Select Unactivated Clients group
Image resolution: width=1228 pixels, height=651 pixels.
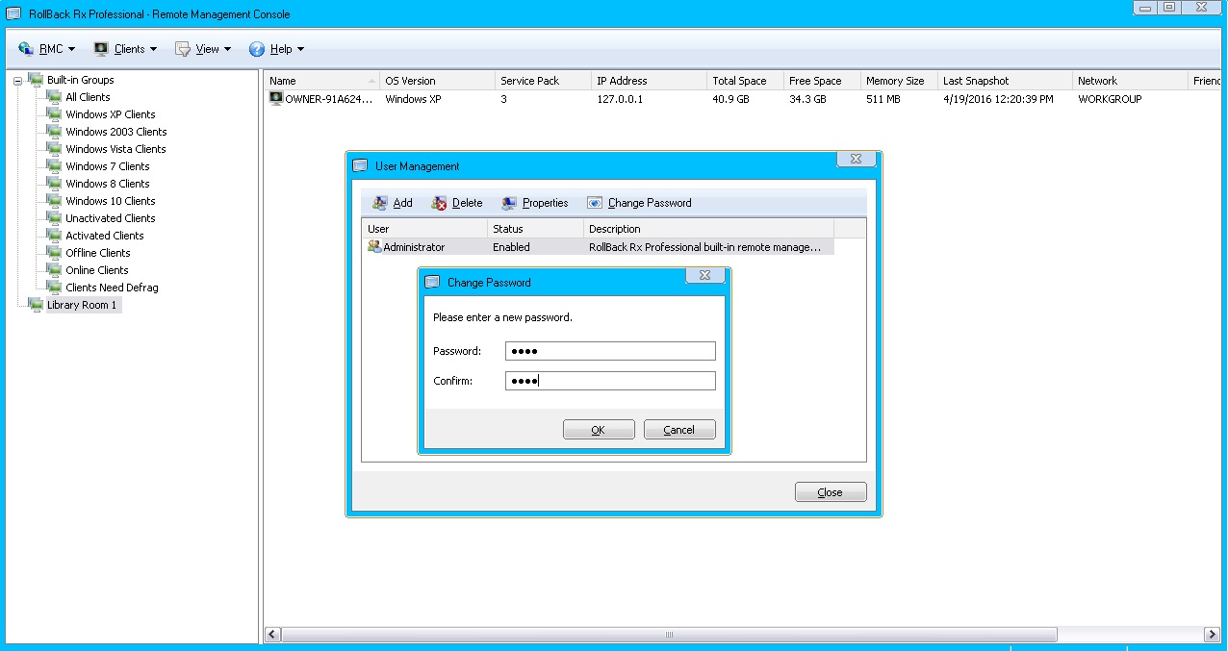[x=110, y=218]
